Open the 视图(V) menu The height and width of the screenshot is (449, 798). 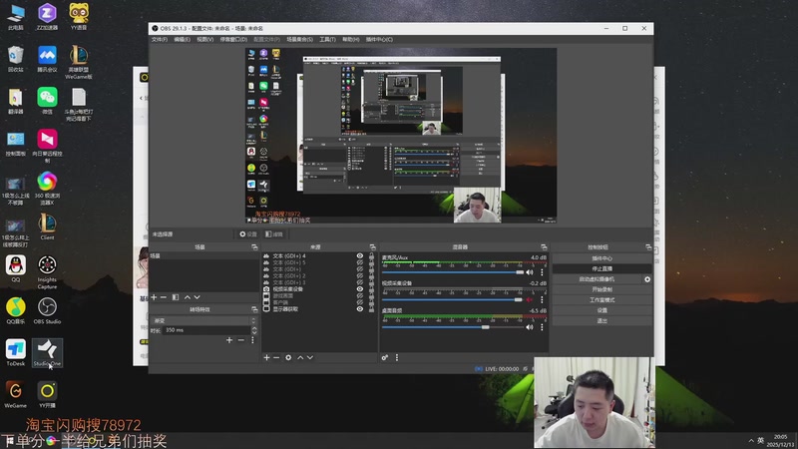[x=205, y=39]
